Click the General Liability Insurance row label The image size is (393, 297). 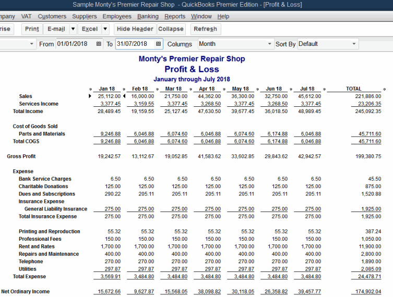click(56, 209)
